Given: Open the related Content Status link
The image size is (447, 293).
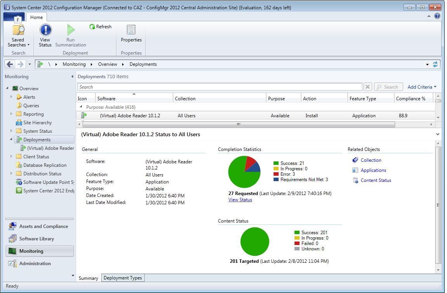Looking at the screenshot, I should pyautogui.click(x=376, y=180).
